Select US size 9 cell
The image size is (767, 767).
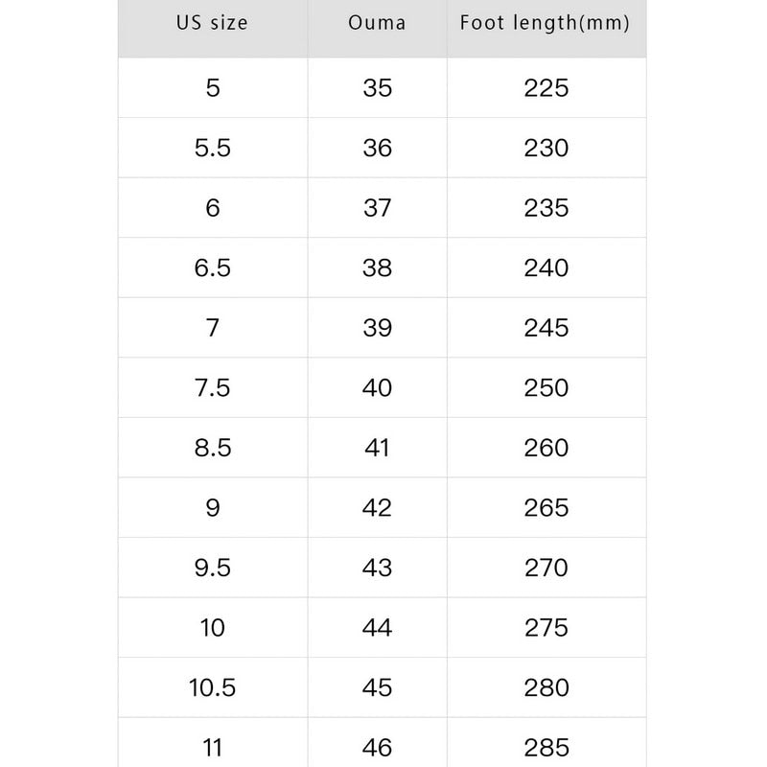coord(212,508)
